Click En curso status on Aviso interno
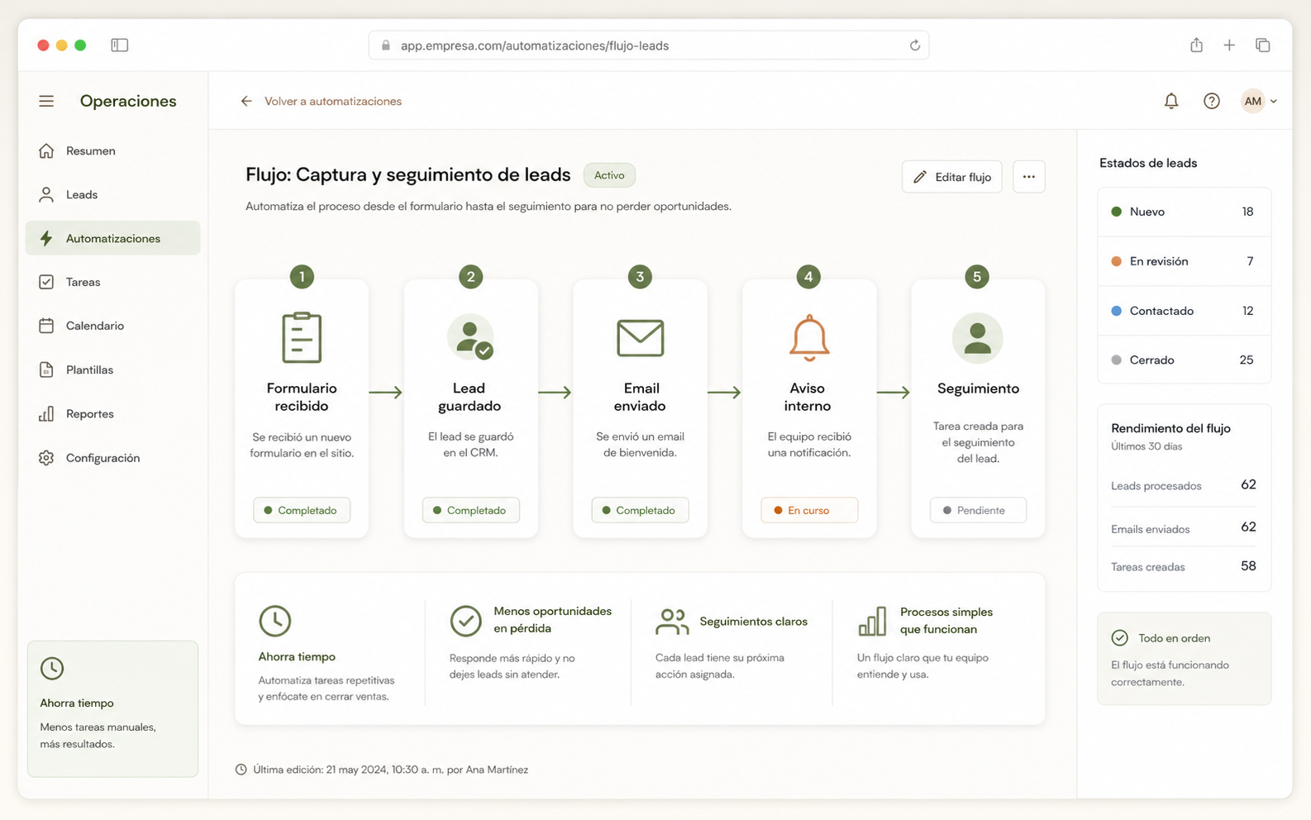Image resolution: width=1311 pixels, height=820 pixels. point(809,510)
